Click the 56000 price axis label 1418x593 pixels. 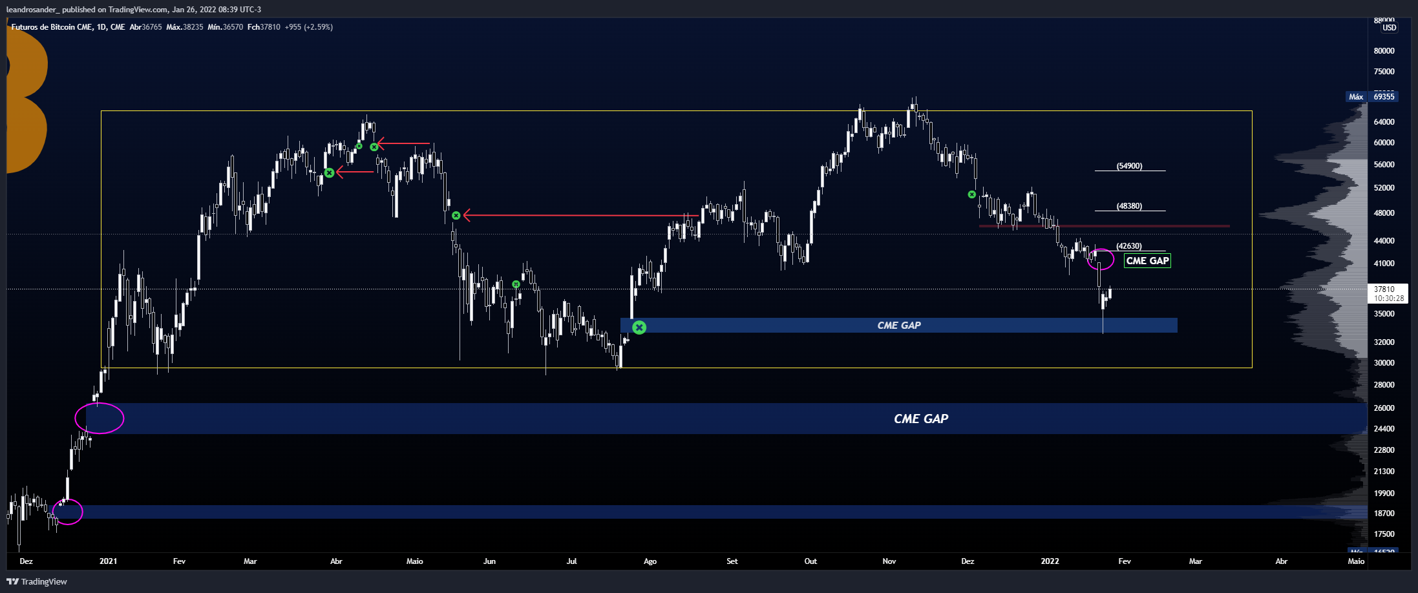(1384, 165)
